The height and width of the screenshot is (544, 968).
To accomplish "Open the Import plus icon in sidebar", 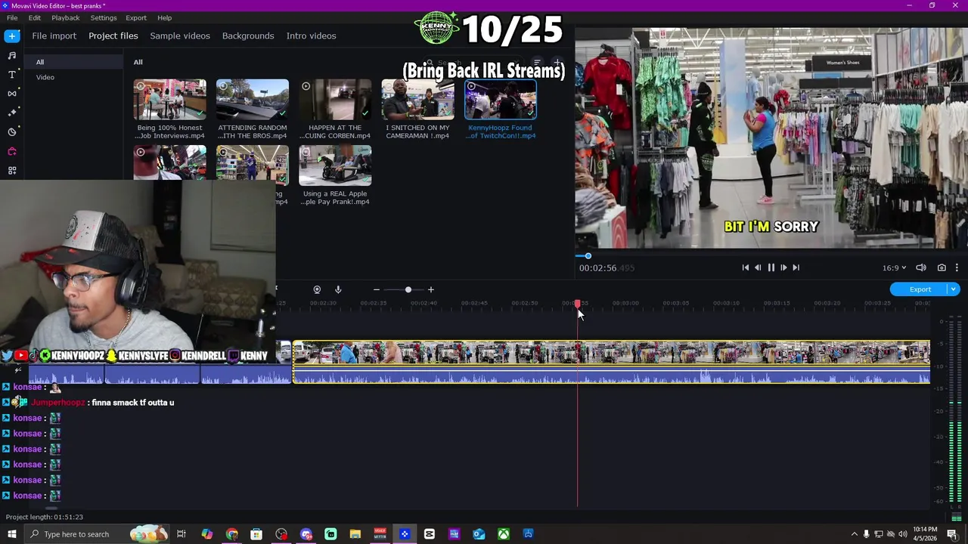I will 11,36.
